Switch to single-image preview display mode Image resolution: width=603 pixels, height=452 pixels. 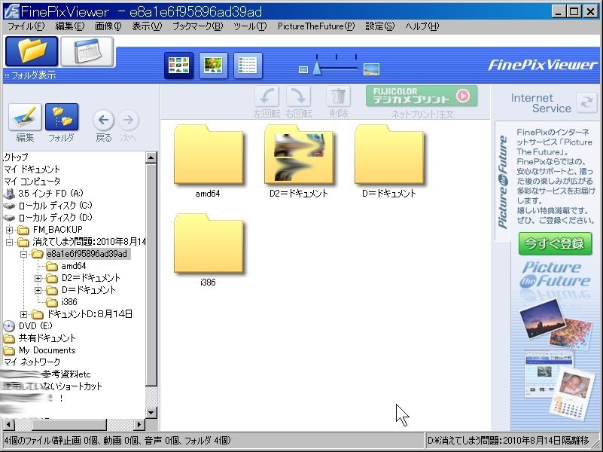(213, 66)
